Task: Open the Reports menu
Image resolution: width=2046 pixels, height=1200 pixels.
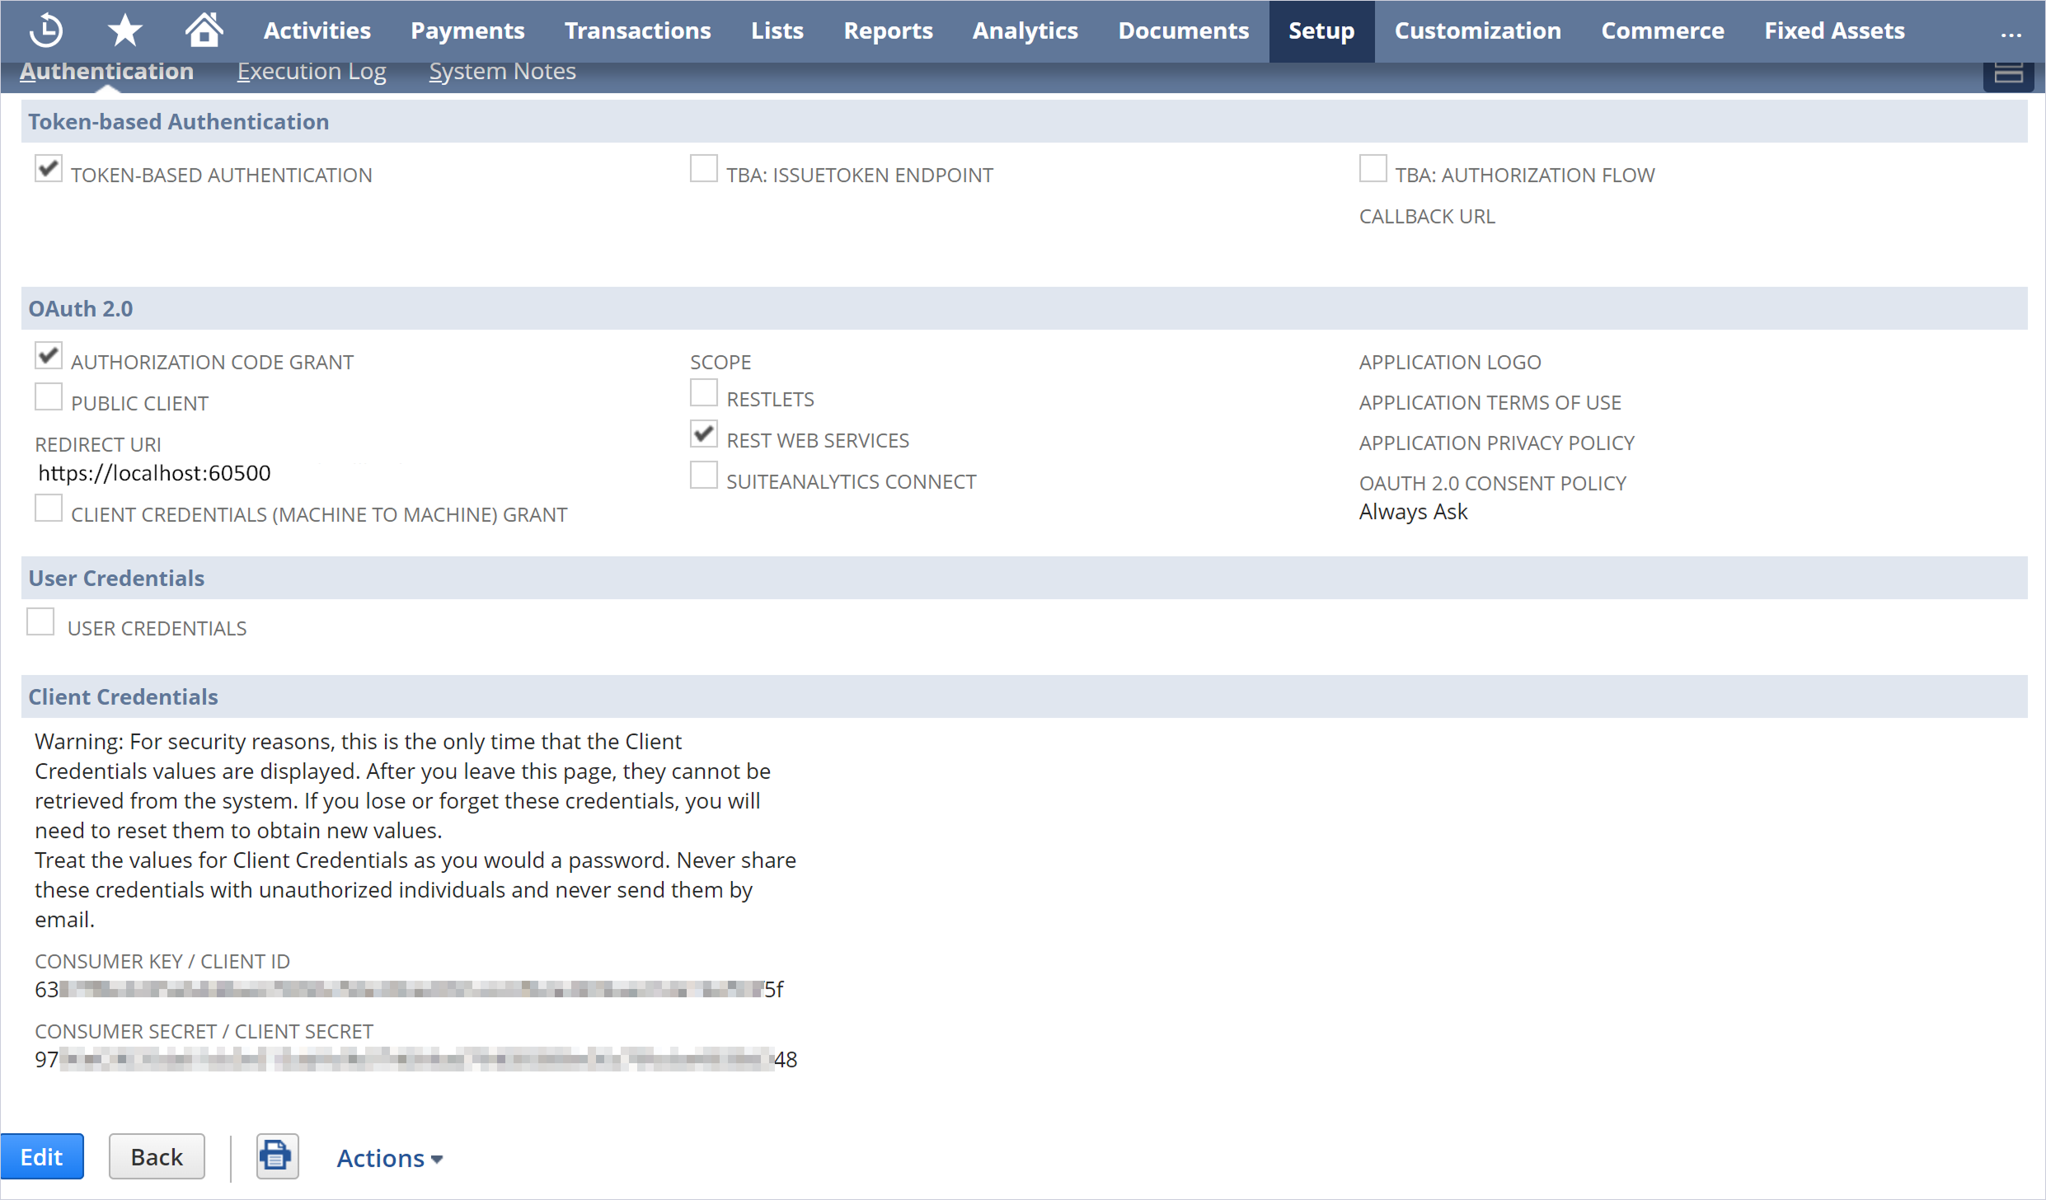Action: tap(888, 30)
